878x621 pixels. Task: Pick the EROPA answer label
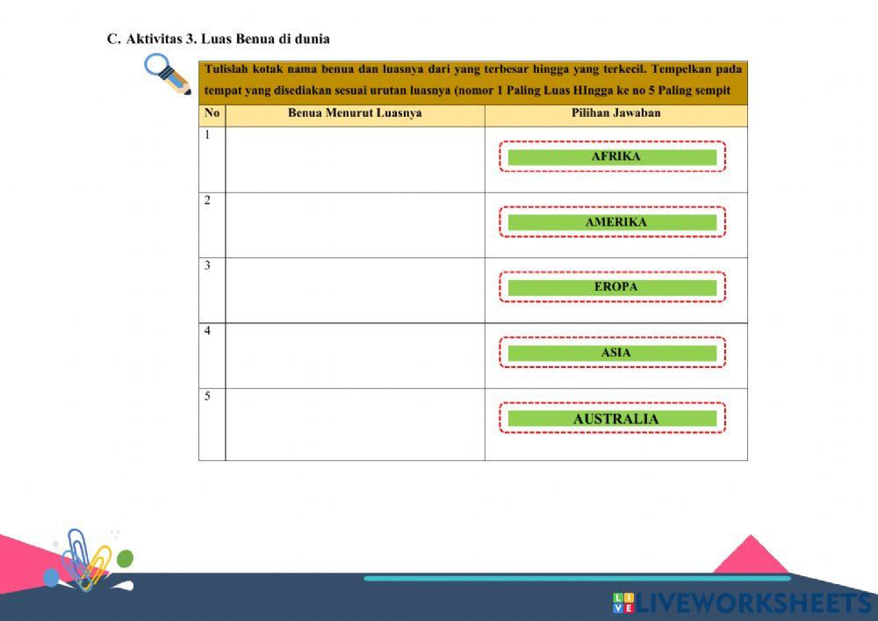point(612,287)
